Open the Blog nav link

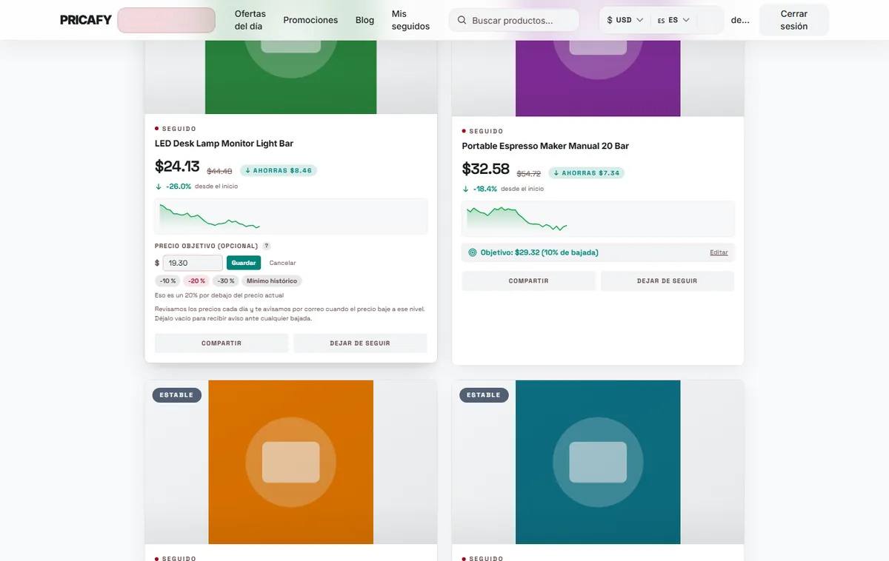coord(364,20)
